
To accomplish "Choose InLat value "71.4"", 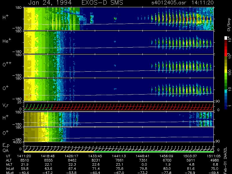I will pyautogui.click(x=96, y=168).
